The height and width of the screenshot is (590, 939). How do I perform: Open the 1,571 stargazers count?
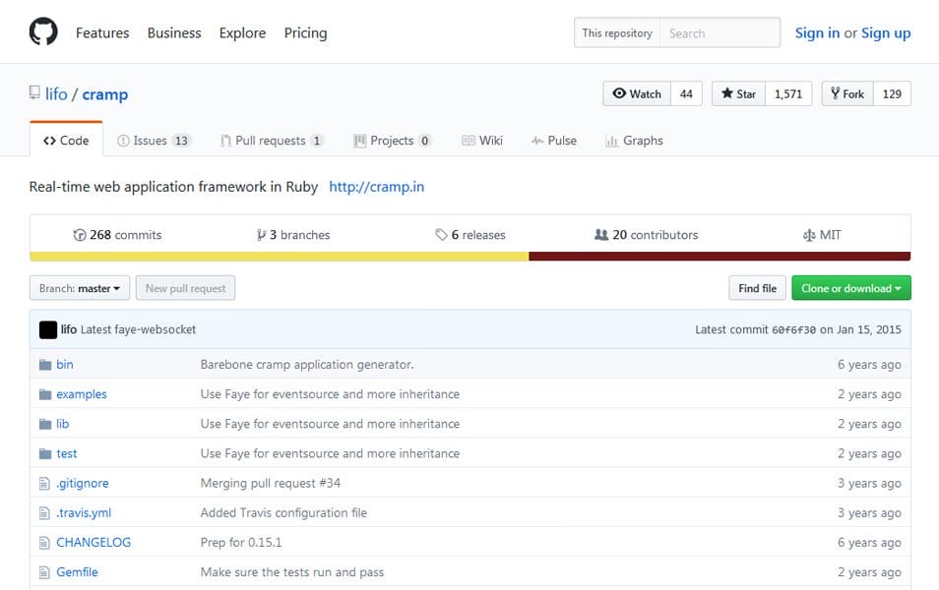(788, 93)
